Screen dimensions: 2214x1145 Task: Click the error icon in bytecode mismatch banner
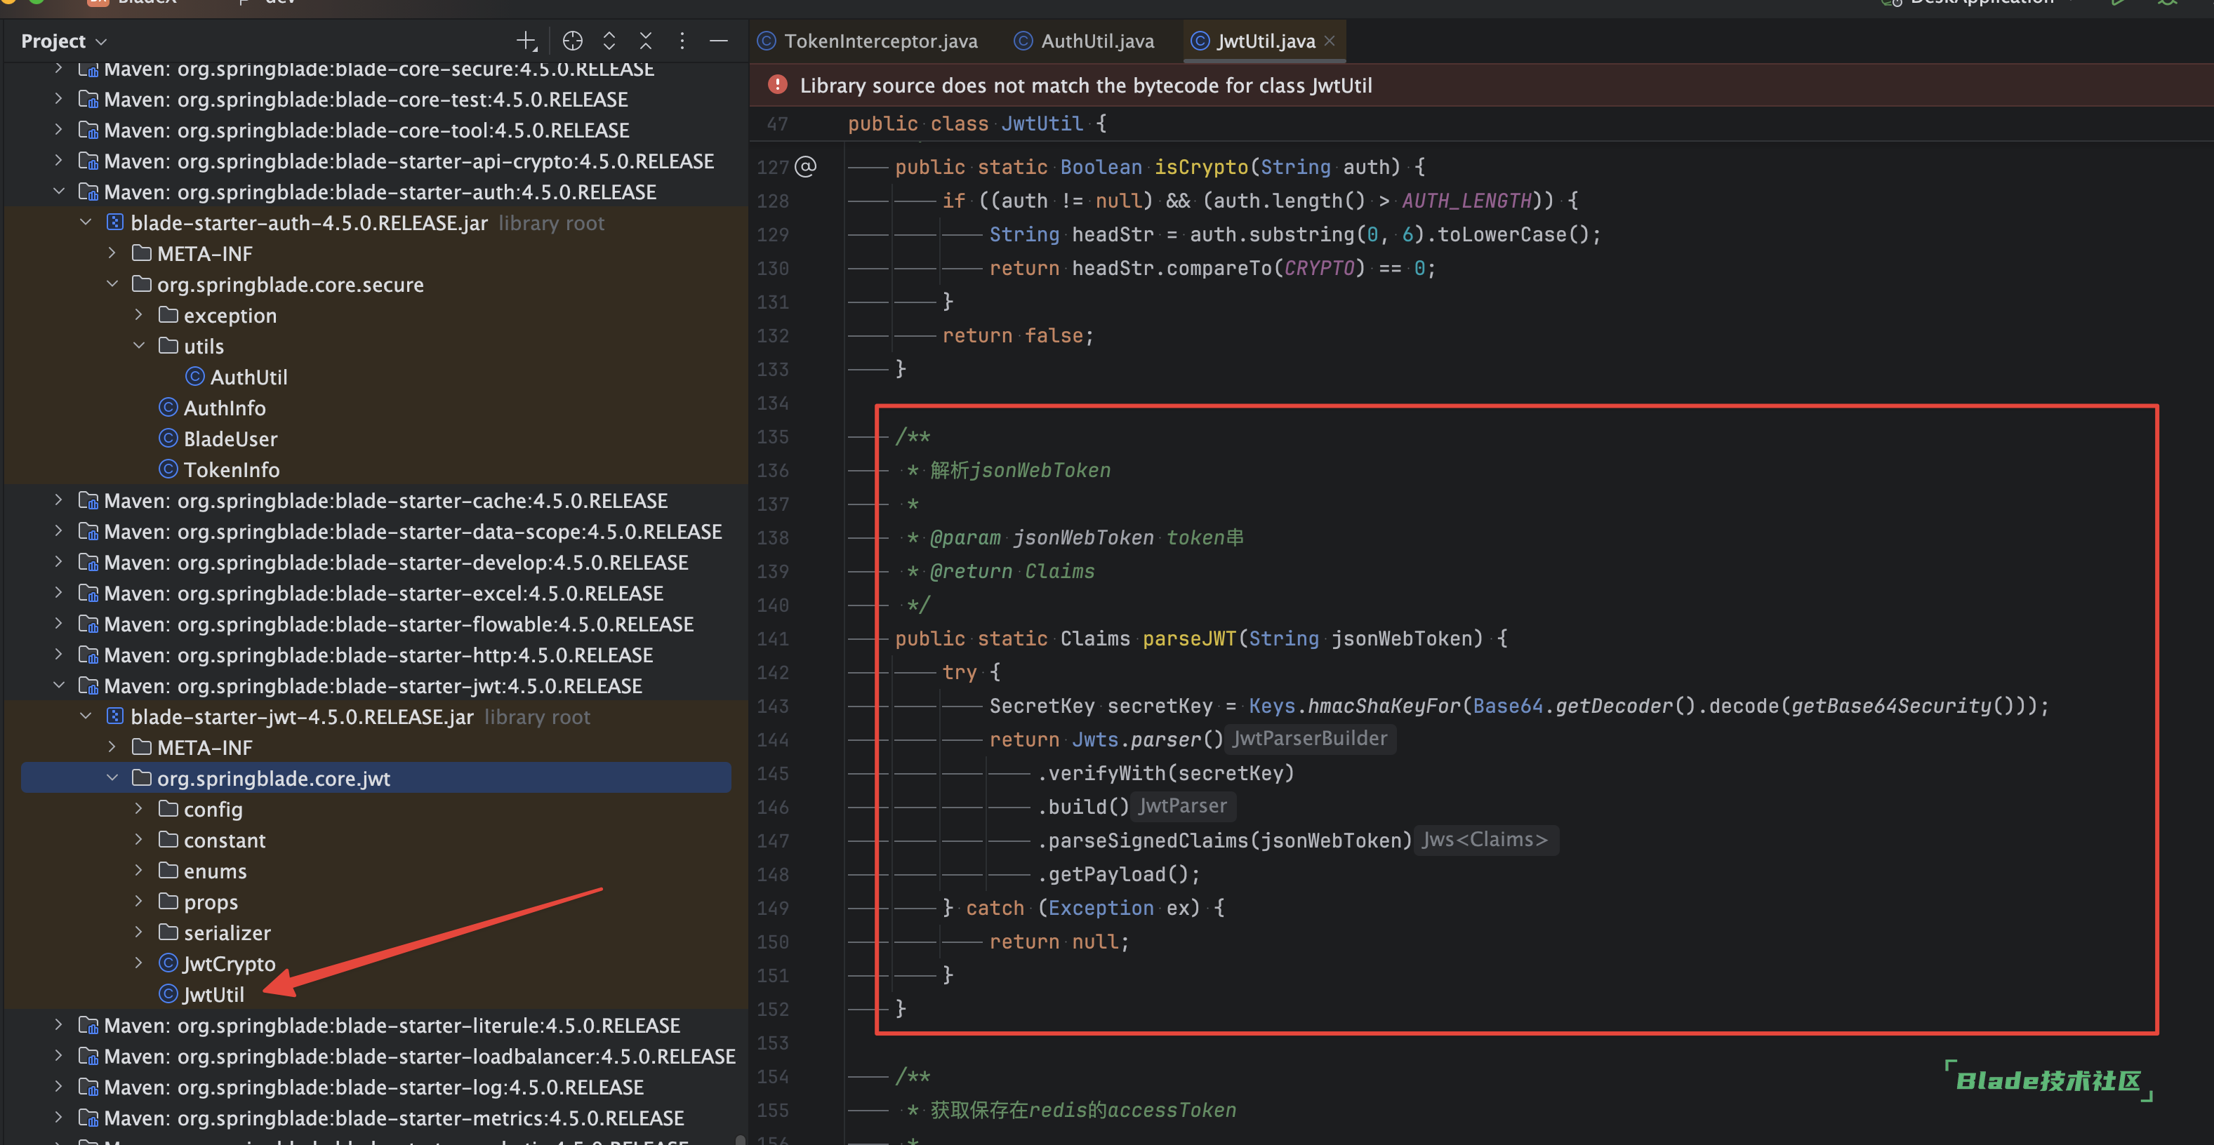pos(777,85)
